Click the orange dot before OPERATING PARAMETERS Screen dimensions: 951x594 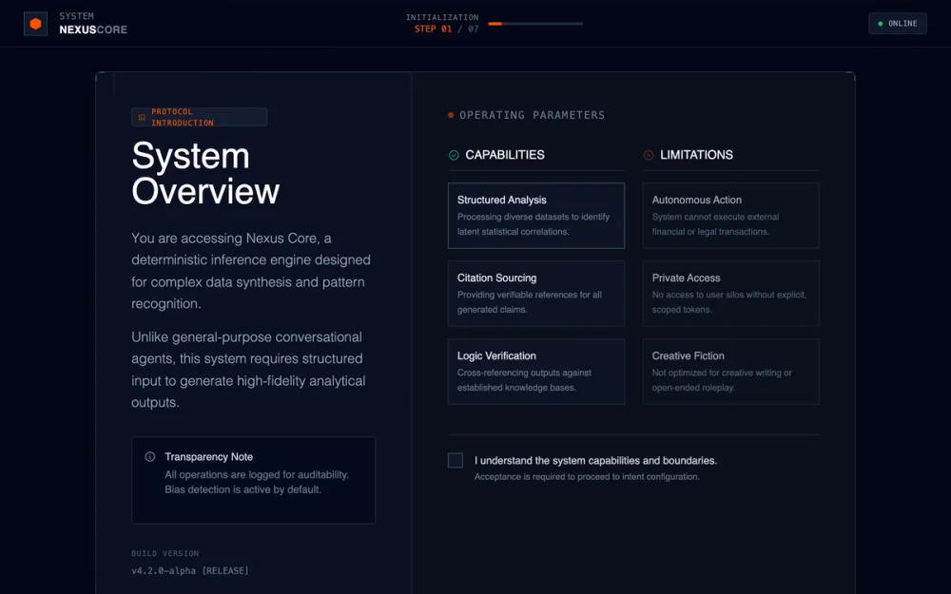point(449,114)
